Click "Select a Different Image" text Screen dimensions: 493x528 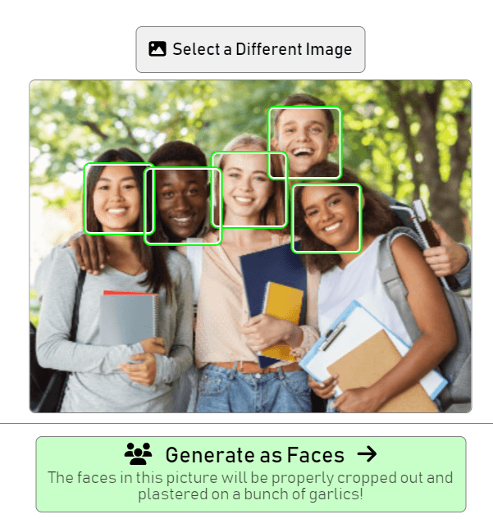tap(262, 49)
